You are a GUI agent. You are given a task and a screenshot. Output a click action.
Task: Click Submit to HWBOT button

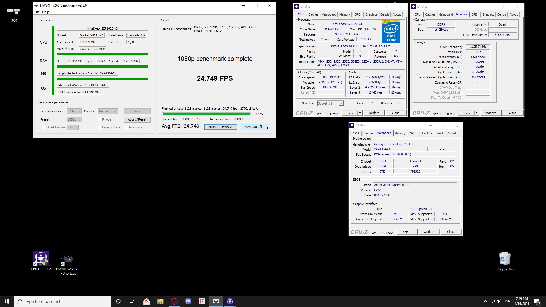[221, 127]
